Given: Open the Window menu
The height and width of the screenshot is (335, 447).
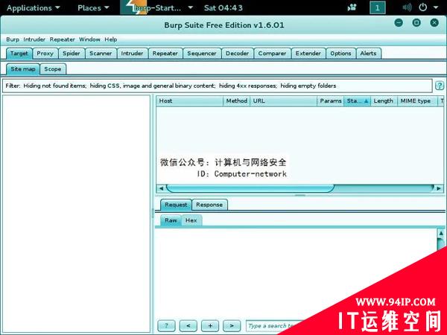Looking at the screenshot, I should (x=89, y=39).
